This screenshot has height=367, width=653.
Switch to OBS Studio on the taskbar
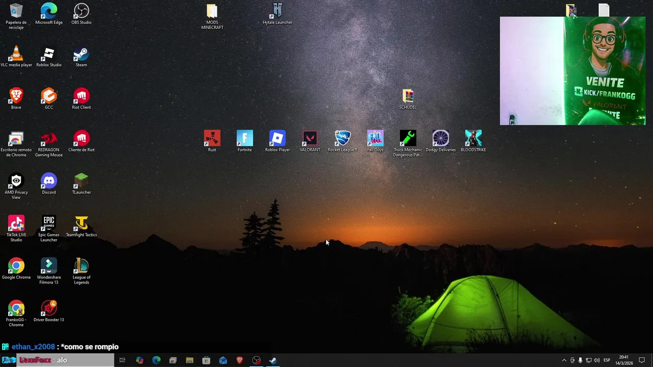(257, 360)
